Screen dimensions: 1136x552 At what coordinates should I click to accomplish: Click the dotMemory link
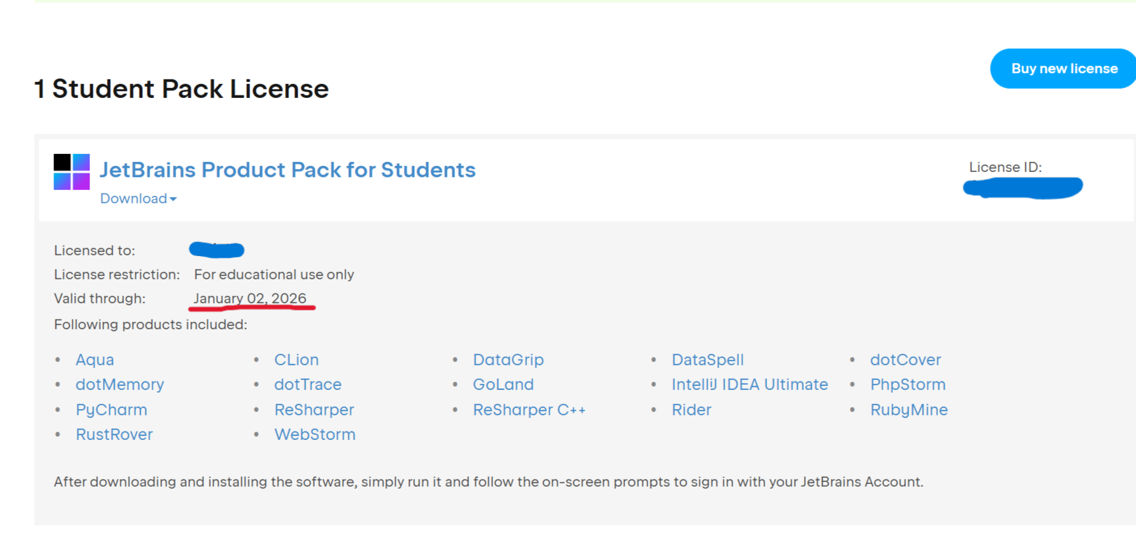[x=119, y=385]
